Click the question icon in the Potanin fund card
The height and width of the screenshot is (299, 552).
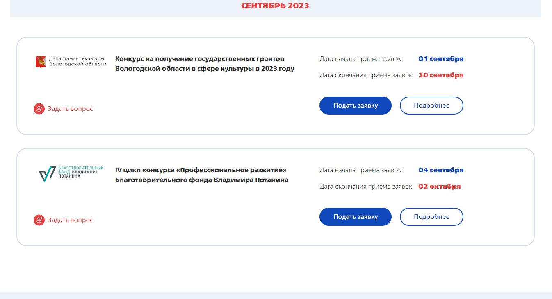click(x=39, y=220)
